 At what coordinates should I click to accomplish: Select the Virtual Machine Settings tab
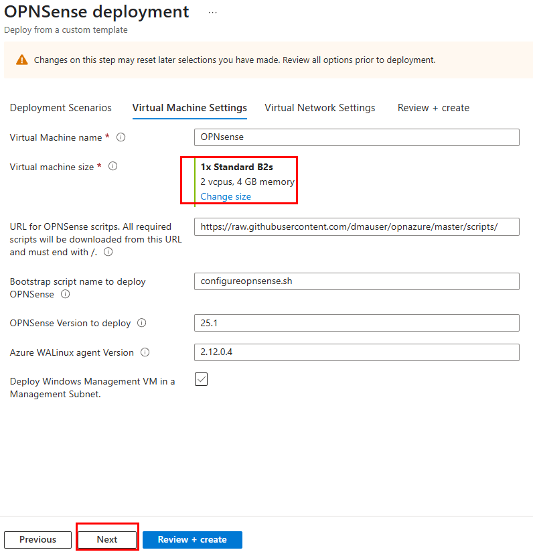point(189,108)
